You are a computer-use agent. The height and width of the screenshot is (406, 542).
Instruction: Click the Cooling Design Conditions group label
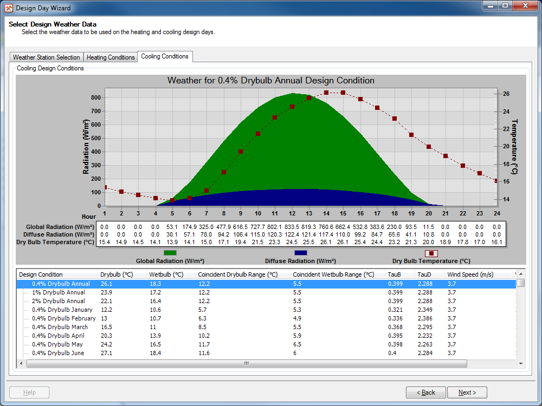point(50,68)
